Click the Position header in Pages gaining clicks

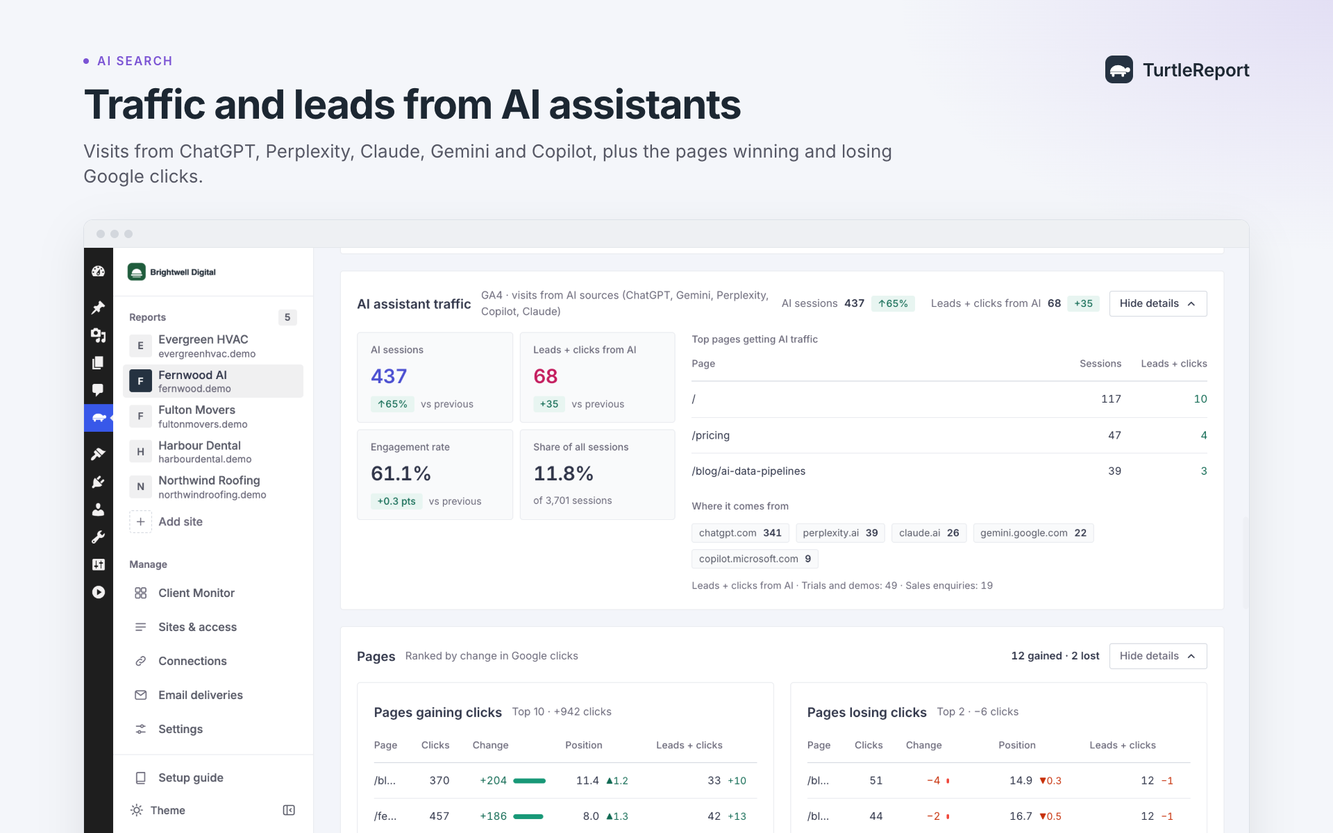(x=583, y=745)
